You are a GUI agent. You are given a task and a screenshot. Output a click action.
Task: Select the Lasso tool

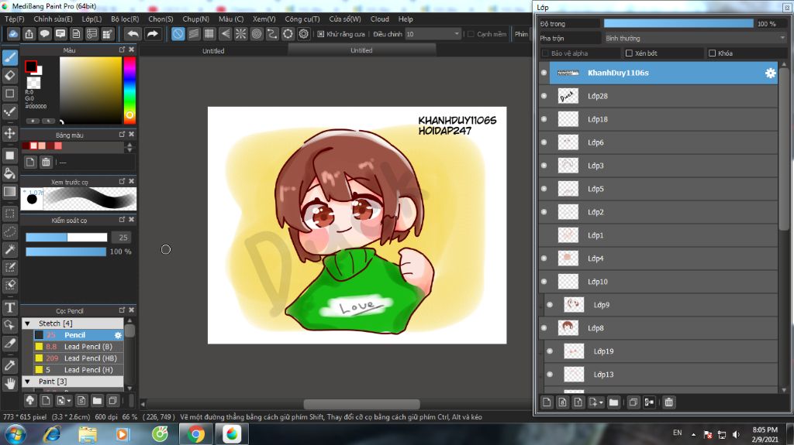[x=9, y=231]
